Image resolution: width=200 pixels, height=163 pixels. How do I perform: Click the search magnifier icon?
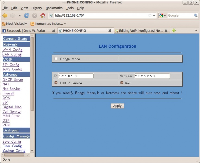(x=196, y=16)
